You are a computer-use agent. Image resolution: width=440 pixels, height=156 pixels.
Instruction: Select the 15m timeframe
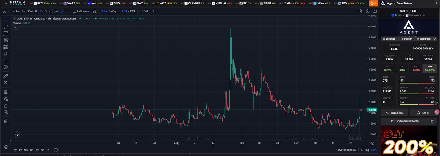(30, 11)
